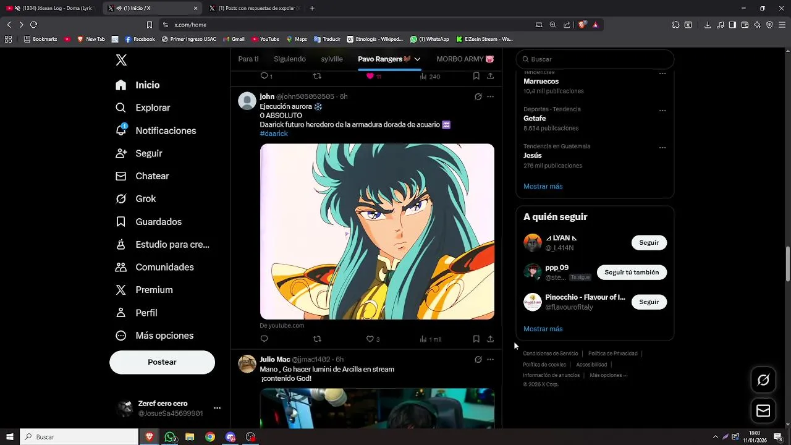Open Más opciones in sidebar
Image resolution: width=791 pixels, height=445 pixels.
154,336
